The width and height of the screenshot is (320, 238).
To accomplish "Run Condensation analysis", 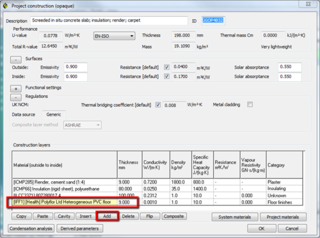I will [x=31, y=228].
